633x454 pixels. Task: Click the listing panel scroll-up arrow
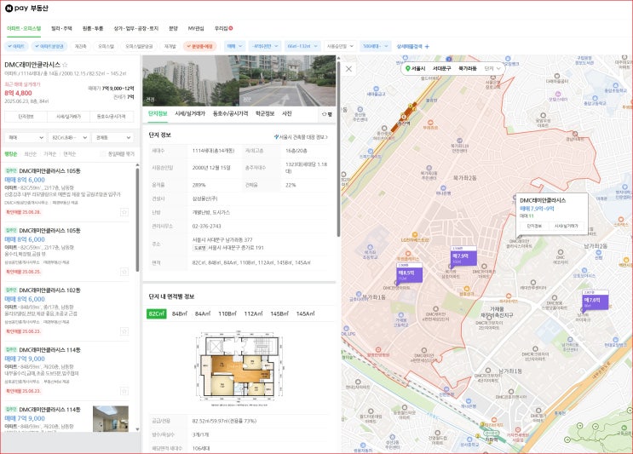tap(137, 165)
